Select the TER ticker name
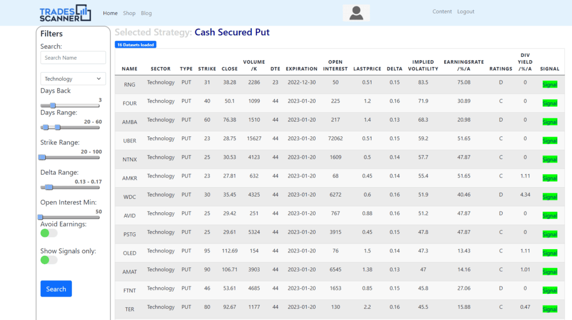The width and height of the screenshot is (572, 320). (x=130, y=309)
